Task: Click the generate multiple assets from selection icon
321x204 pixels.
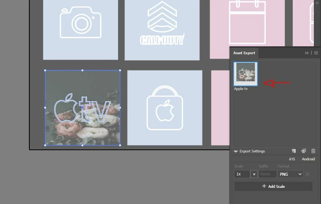Action: pos(304,151)
